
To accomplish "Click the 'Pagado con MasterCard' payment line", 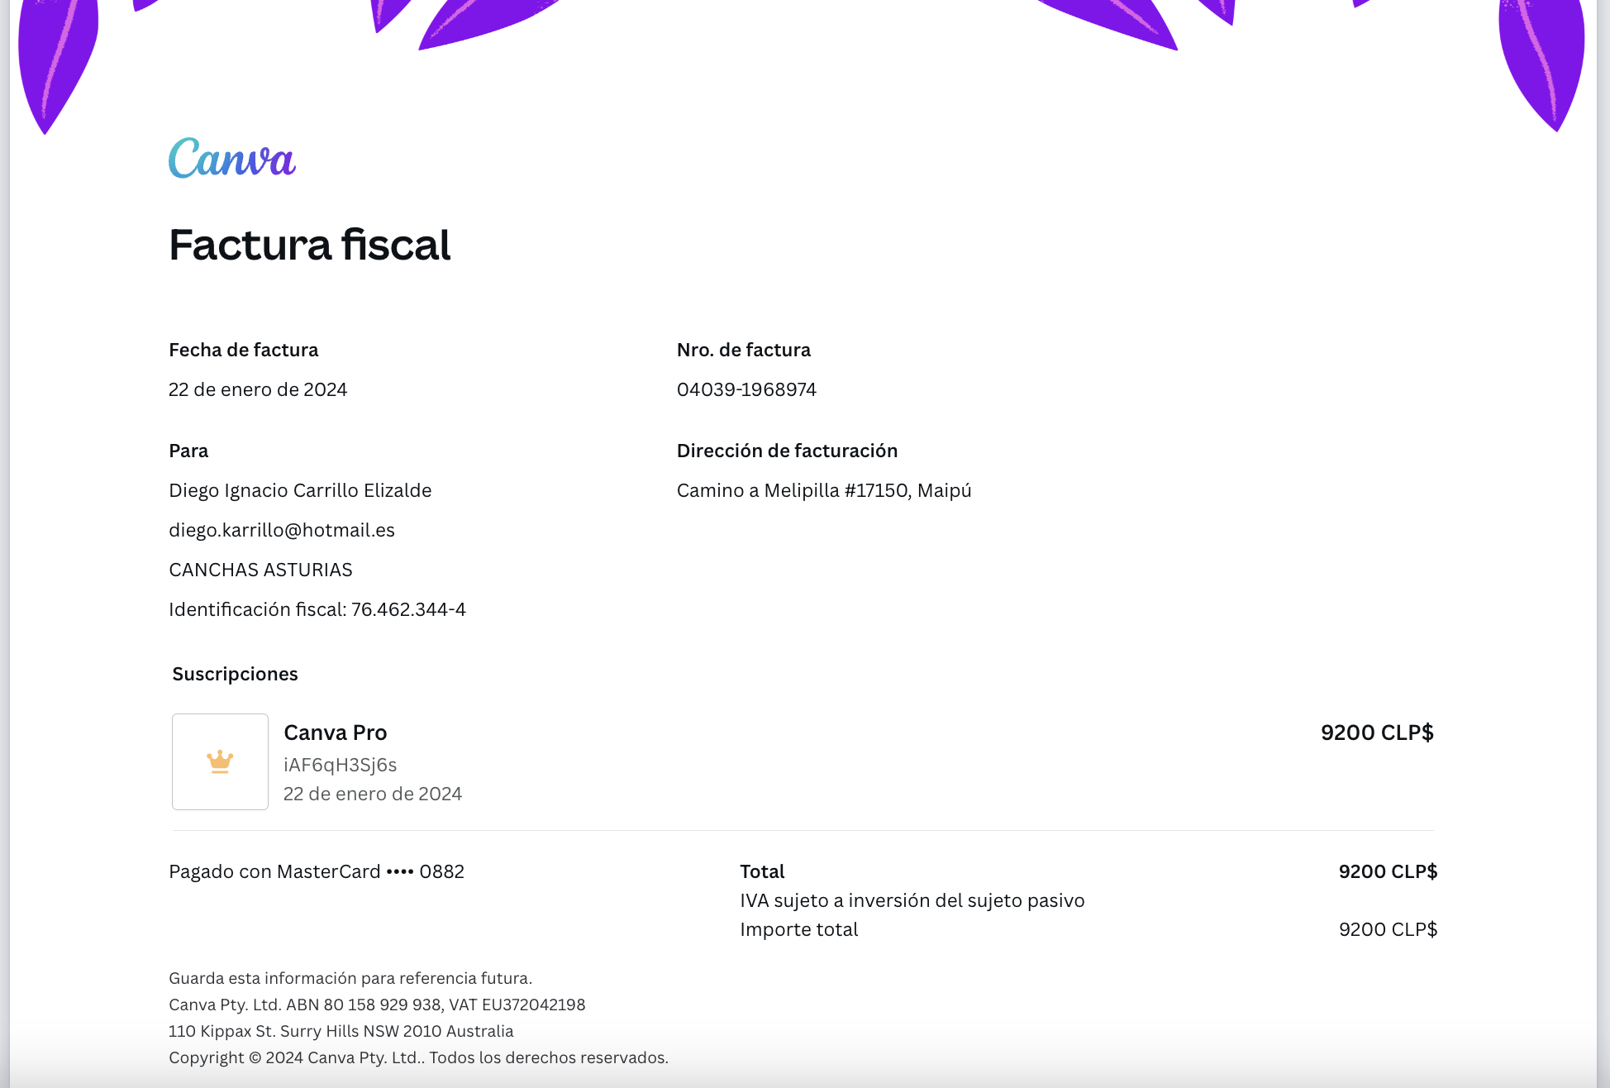I will (317, 871).
